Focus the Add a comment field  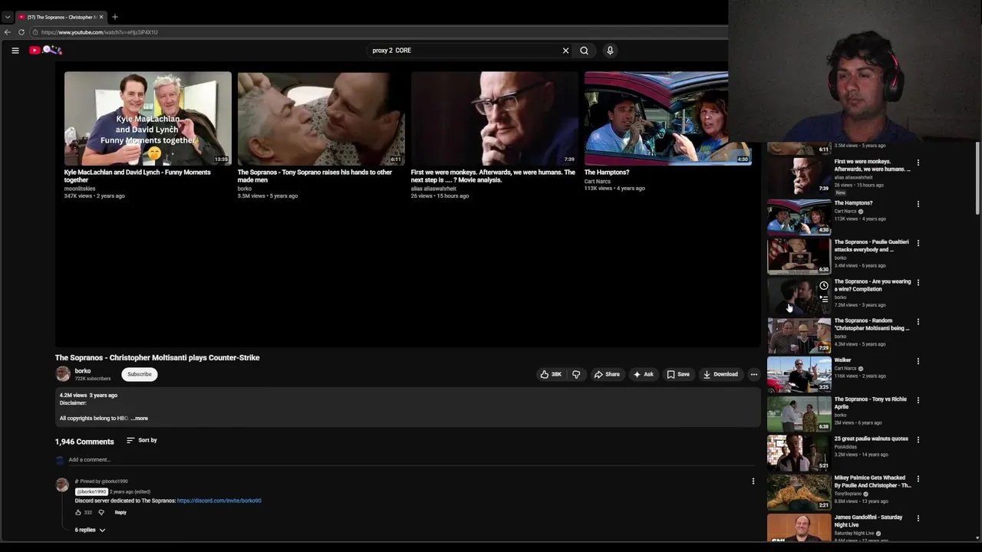click(411, 460)
